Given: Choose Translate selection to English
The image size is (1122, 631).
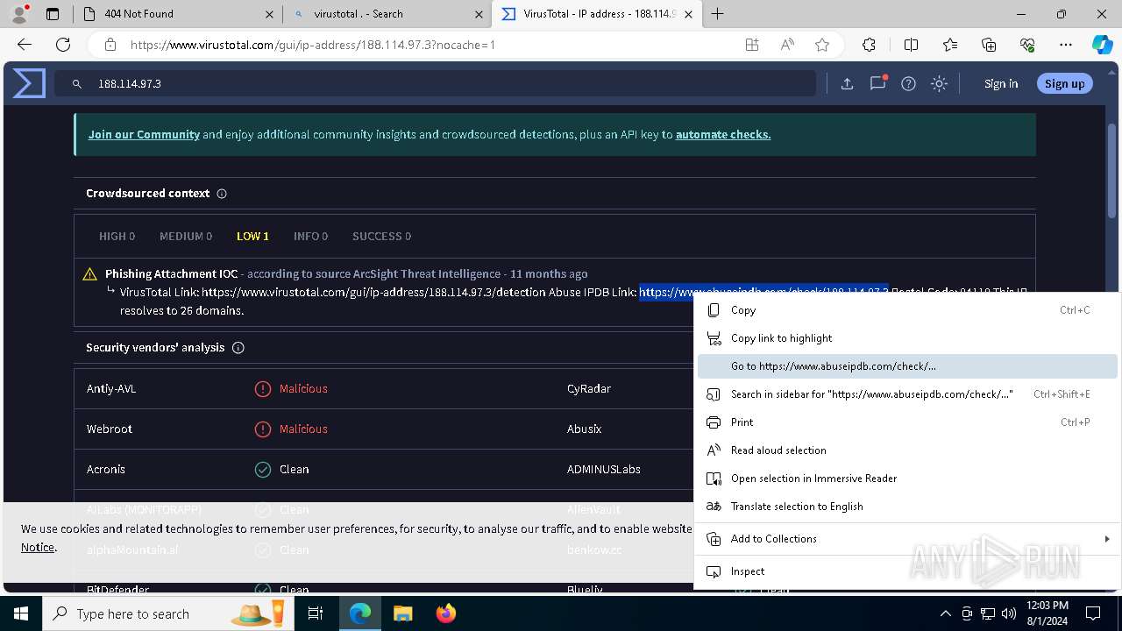Looking at the screenshot, I should coord(907,507).
